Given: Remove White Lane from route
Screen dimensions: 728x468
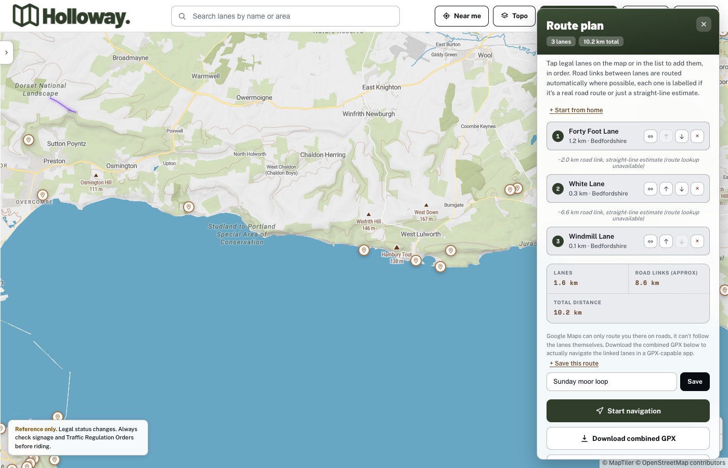Looking at the screenshot, I should (x=697, y=189).
